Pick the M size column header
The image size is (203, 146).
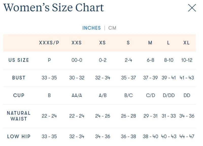[150, 43]
